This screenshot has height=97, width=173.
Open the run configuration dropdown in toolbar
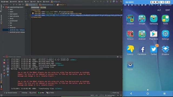pyautogui.click(x=94, y=2)
